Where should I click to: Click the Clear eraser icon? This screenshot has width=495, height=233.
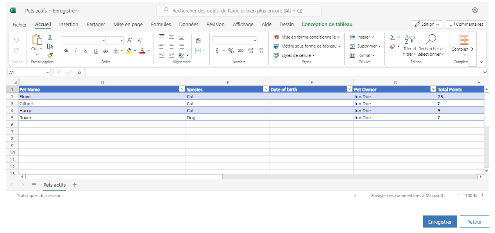(x=393, y=46)
